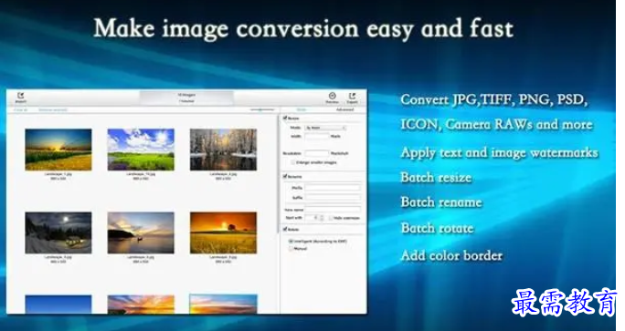The width and height of the screenshot is (625, 331).
Task: Click the Start with number stepper
Action: click(x=322, y=218)
